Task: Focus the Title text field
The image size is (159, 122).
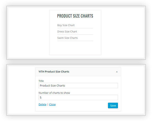Action: (x=78, y=86)
